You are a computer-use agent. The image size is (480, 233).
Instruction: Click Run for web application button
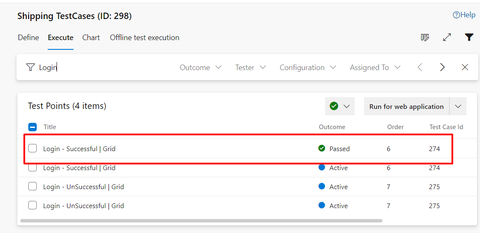pyautogui.click(x=407, y=106)
